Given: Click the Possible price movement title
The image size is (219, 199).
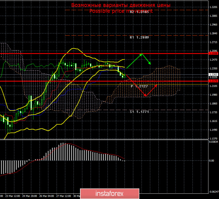Looking at the screenshot, I should click(x=121, y=11).
